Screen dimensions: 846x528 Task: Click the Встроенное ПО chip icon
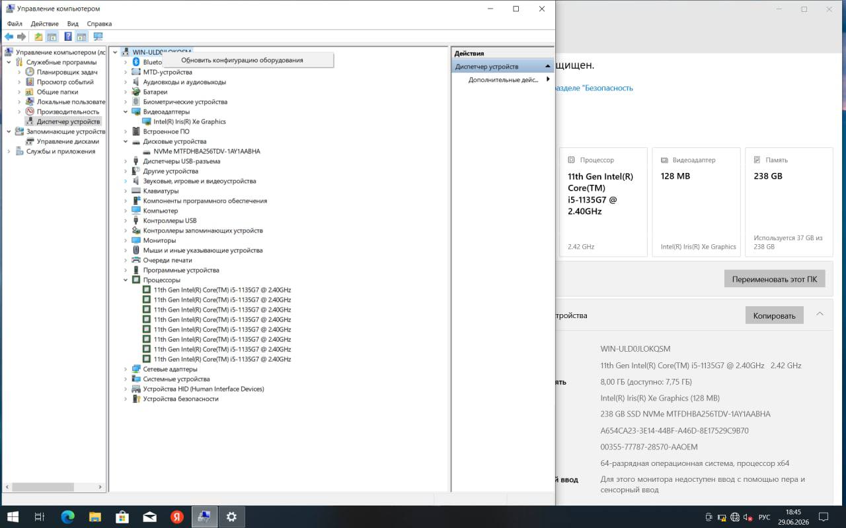[136, 131]
